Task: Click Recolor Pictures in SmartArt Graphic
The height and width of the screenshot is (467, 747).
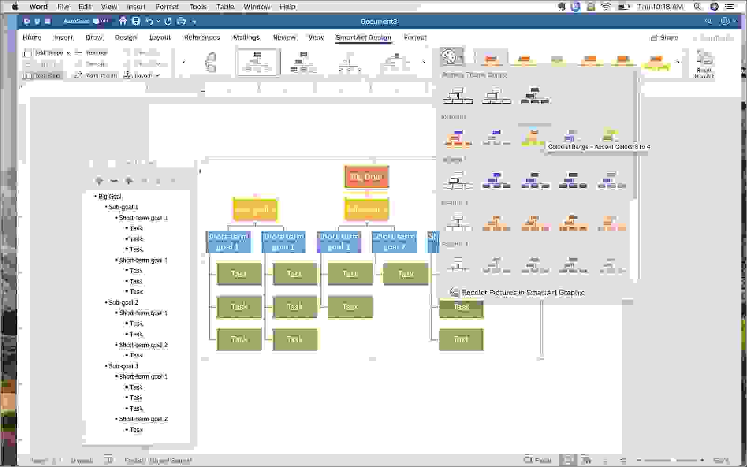Action: [x=523, y=293]
